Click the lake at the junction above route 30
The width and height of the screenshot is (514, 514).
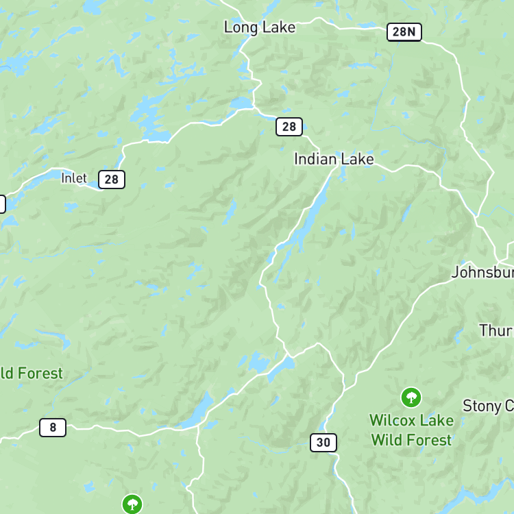280,369
